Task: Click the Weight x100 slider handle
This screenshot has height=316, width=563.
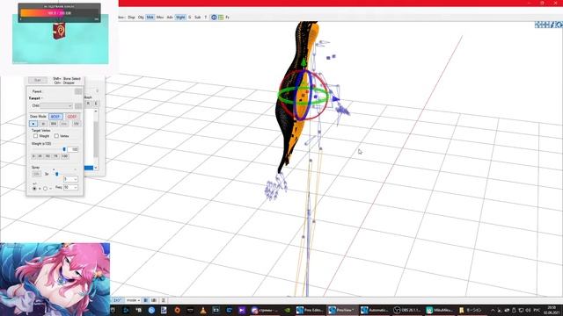Action: [64, 149]
